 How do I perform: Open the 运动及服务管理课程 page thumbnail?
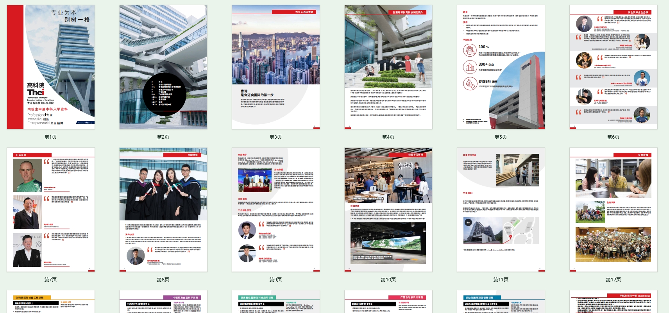501,303
